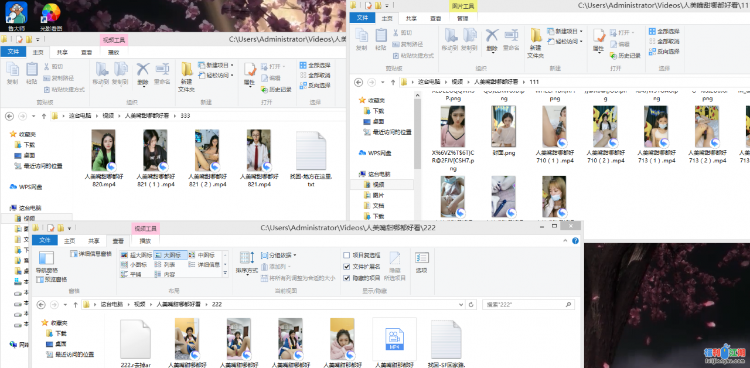This screenshot has height=368, width=750.
Task: Click 全部选择 in the 333 window ribbon
Action: pos(315,65)
